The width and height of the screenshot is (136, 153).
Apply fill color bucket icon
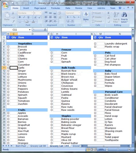[27, 21]
